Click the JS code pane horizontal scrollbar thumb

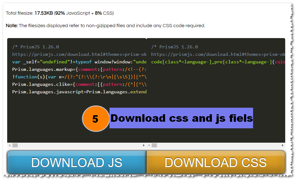point(15,145)
